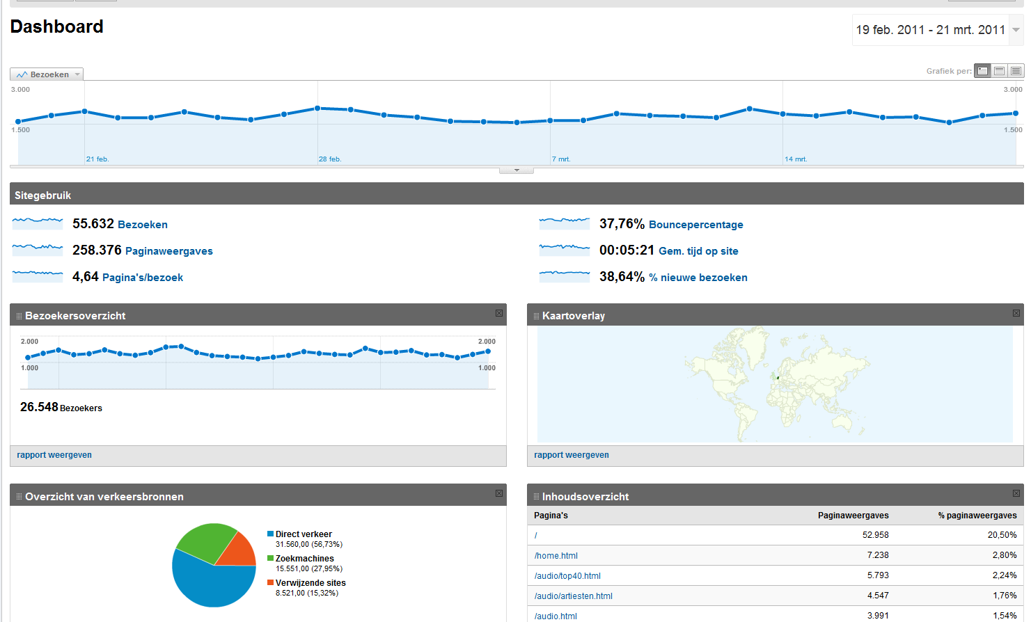Click the Inhoudsoverzicht drag handle icon
The width and height of the screenshot is (1031, 622).
[536, 497]
